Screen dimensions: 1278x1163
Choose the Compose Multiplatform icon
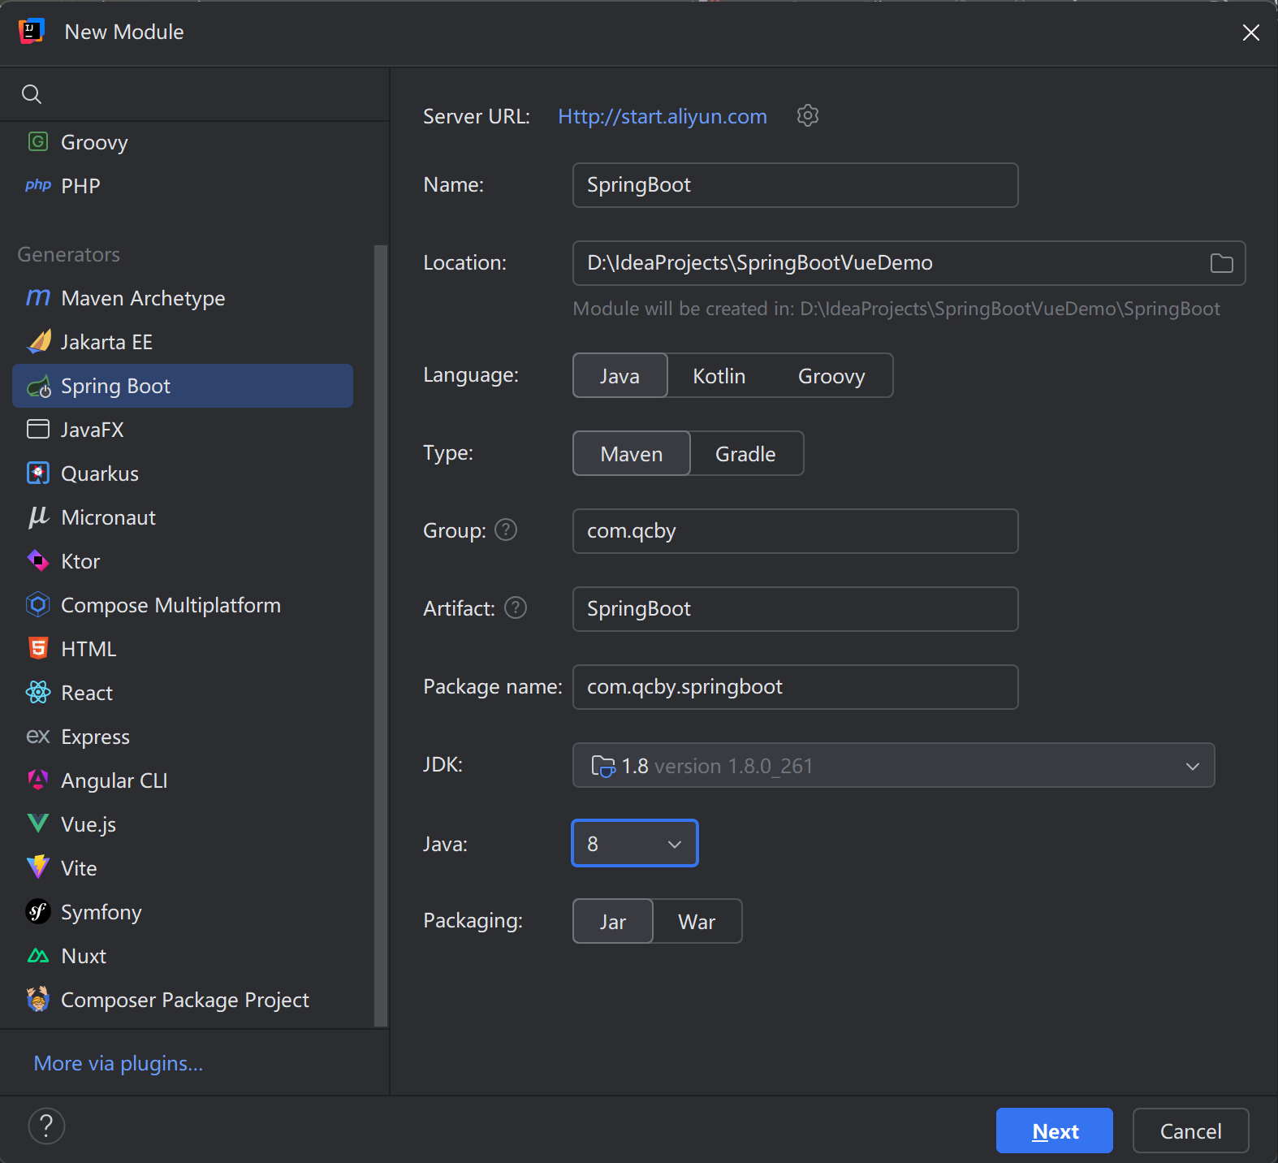pos(38,605)
